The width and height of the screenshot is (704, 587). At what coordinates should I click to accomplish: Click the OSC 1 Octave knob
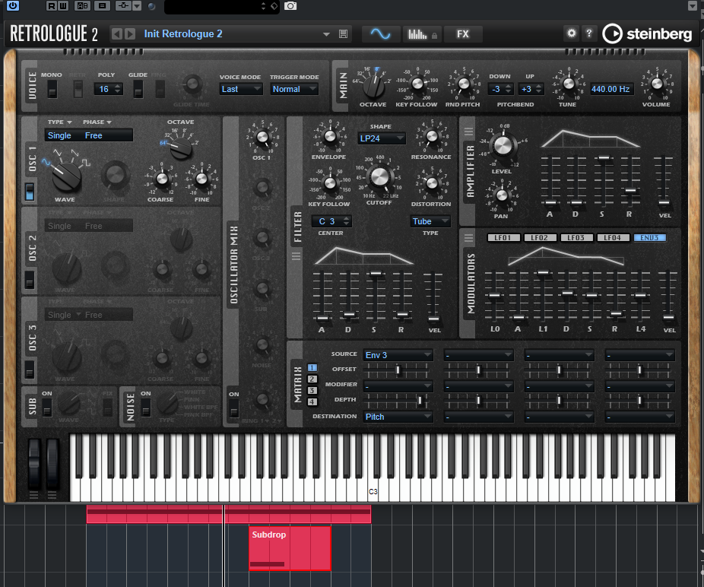click(x=181, y=147)
